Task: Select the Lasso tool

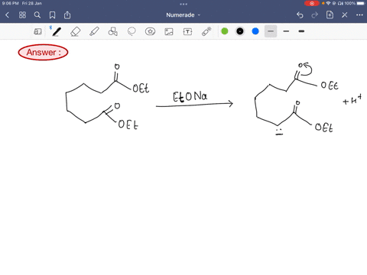Action: 132,31
